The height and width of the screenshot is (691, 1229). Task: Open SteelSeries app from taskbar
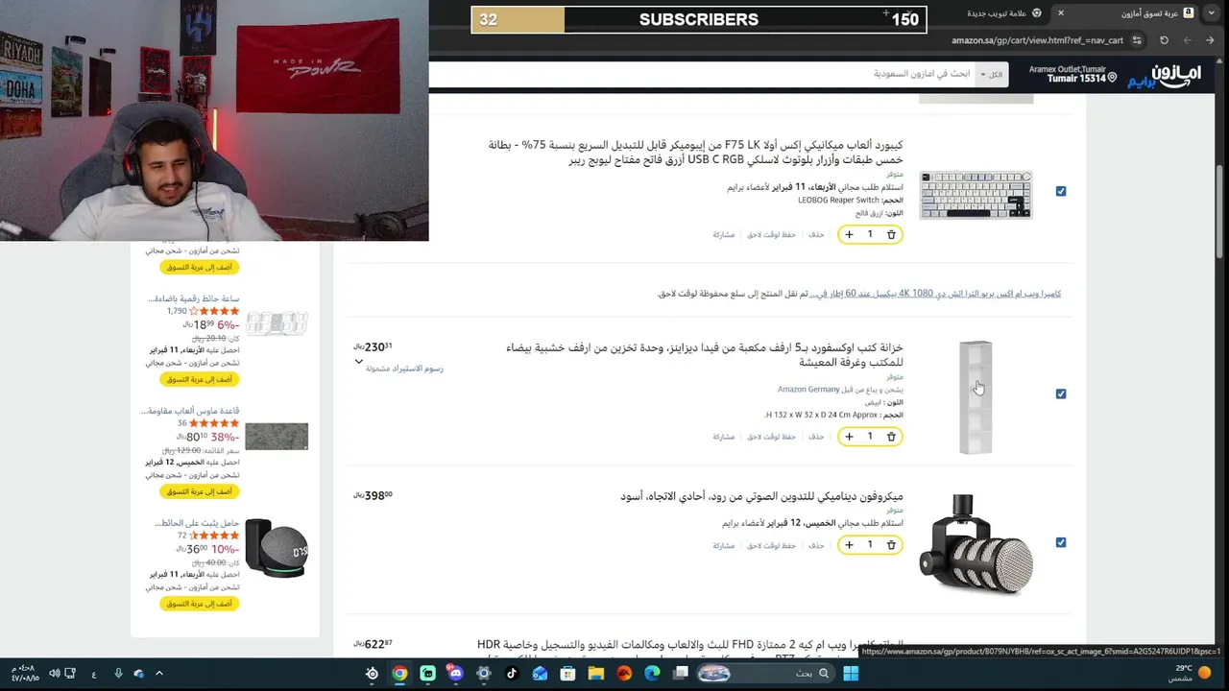[372, 674]
